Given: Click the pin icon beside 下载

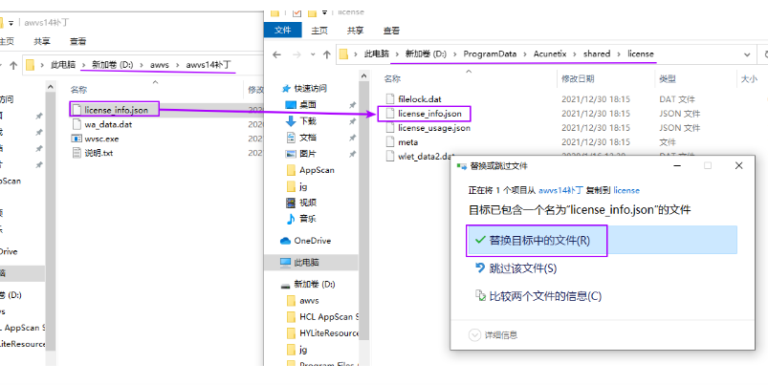Looking at the screenshot, I should coord(352,121).
